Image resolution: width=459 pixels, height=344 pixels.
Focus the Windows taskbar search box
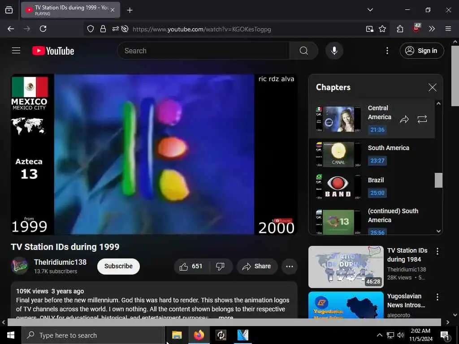click(x=93, y=335)
